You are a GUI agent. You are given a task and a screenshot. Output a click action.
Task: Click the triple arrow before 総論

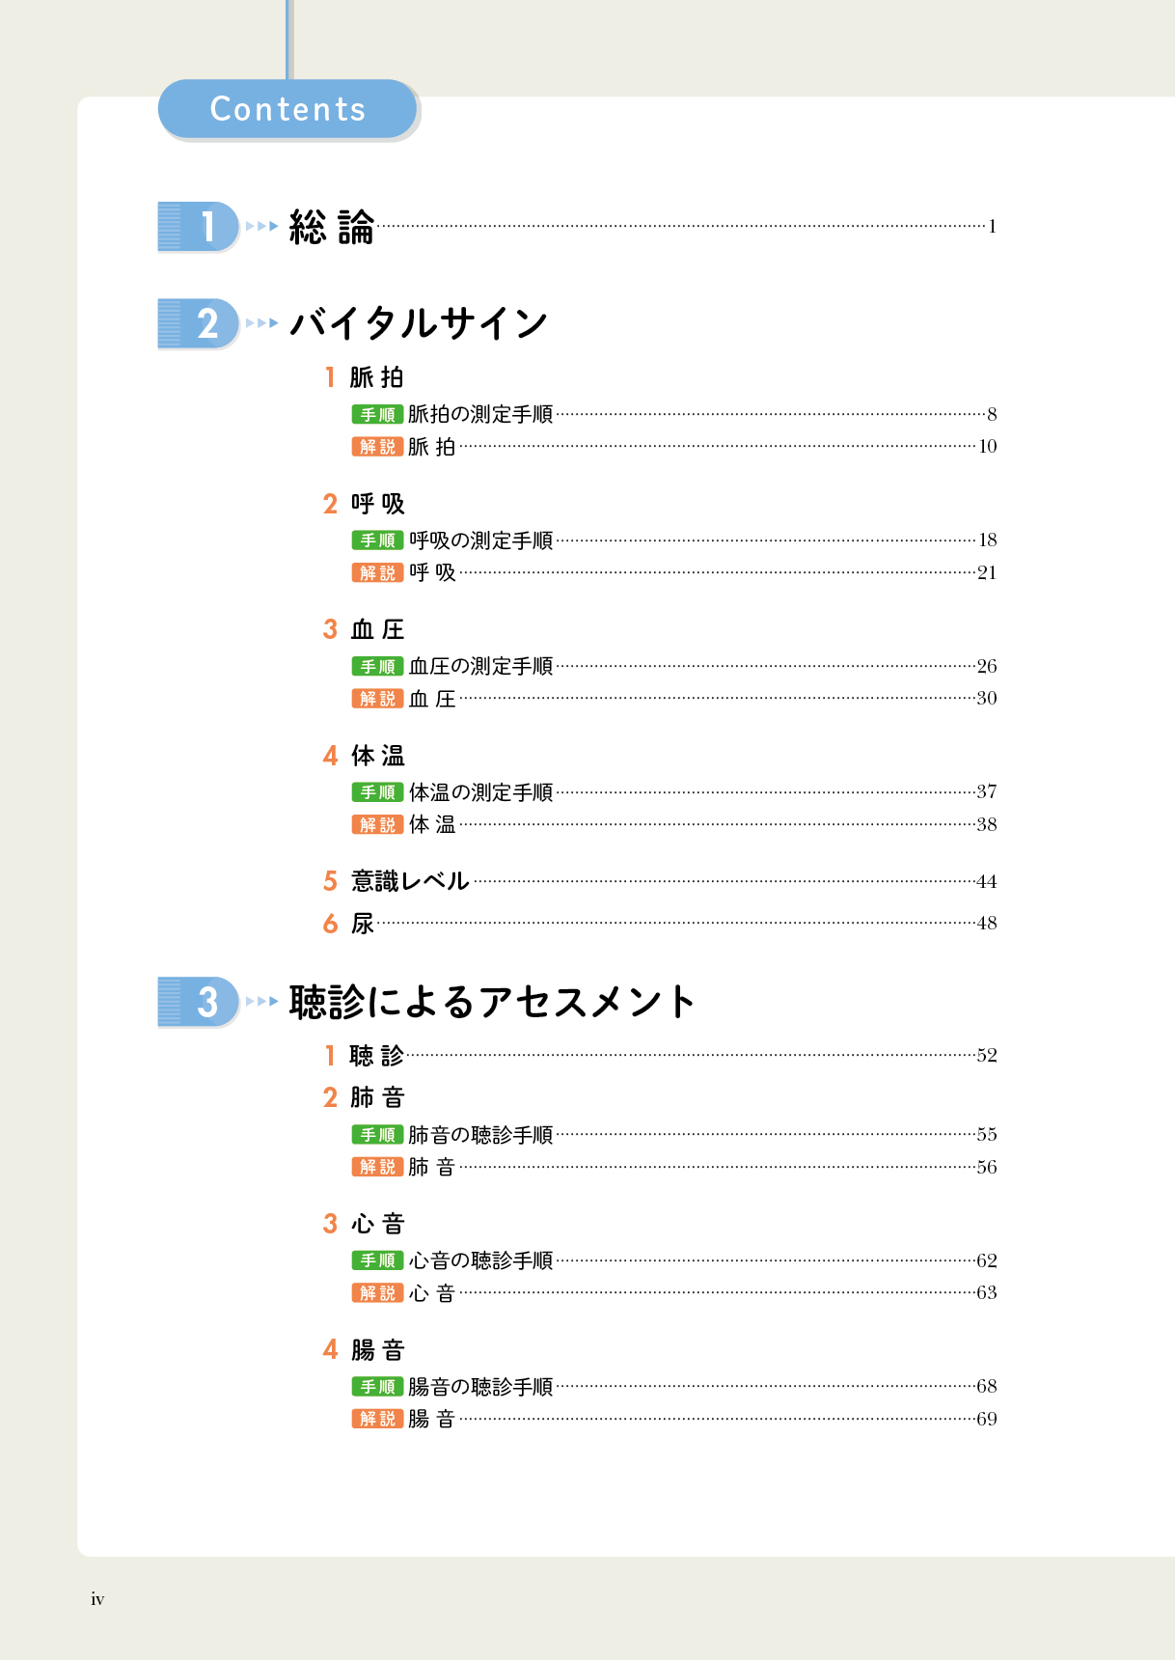261,226
